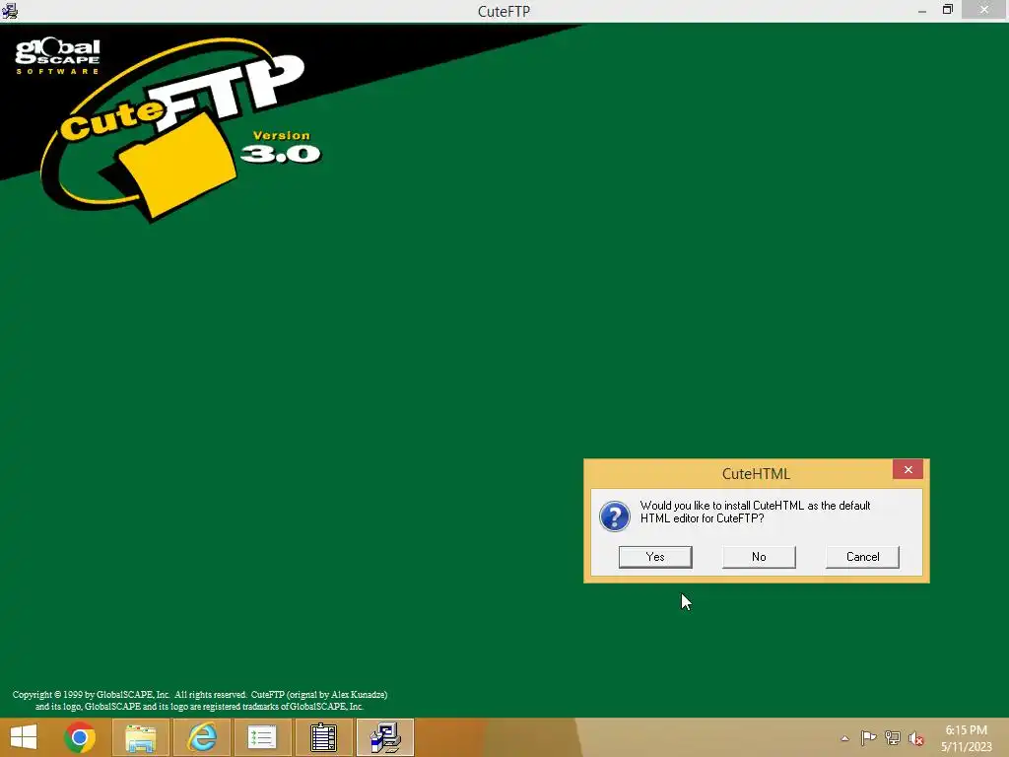
Task: Open the Windows Start button
Action: coord(24,737)
